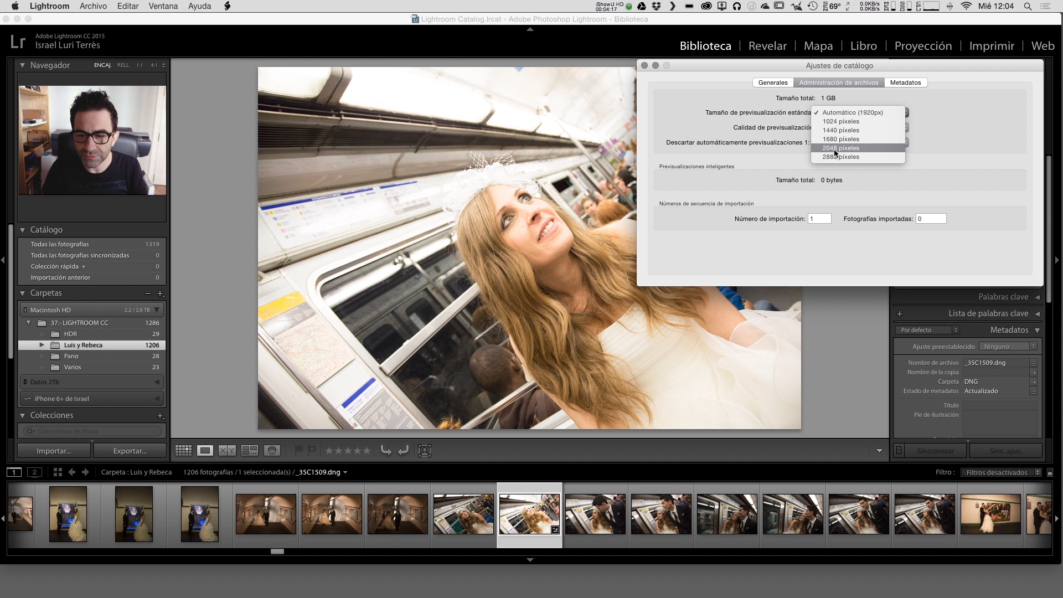Open People face view icon
This screenshot has height=598, width=1063.
[272, 451]
